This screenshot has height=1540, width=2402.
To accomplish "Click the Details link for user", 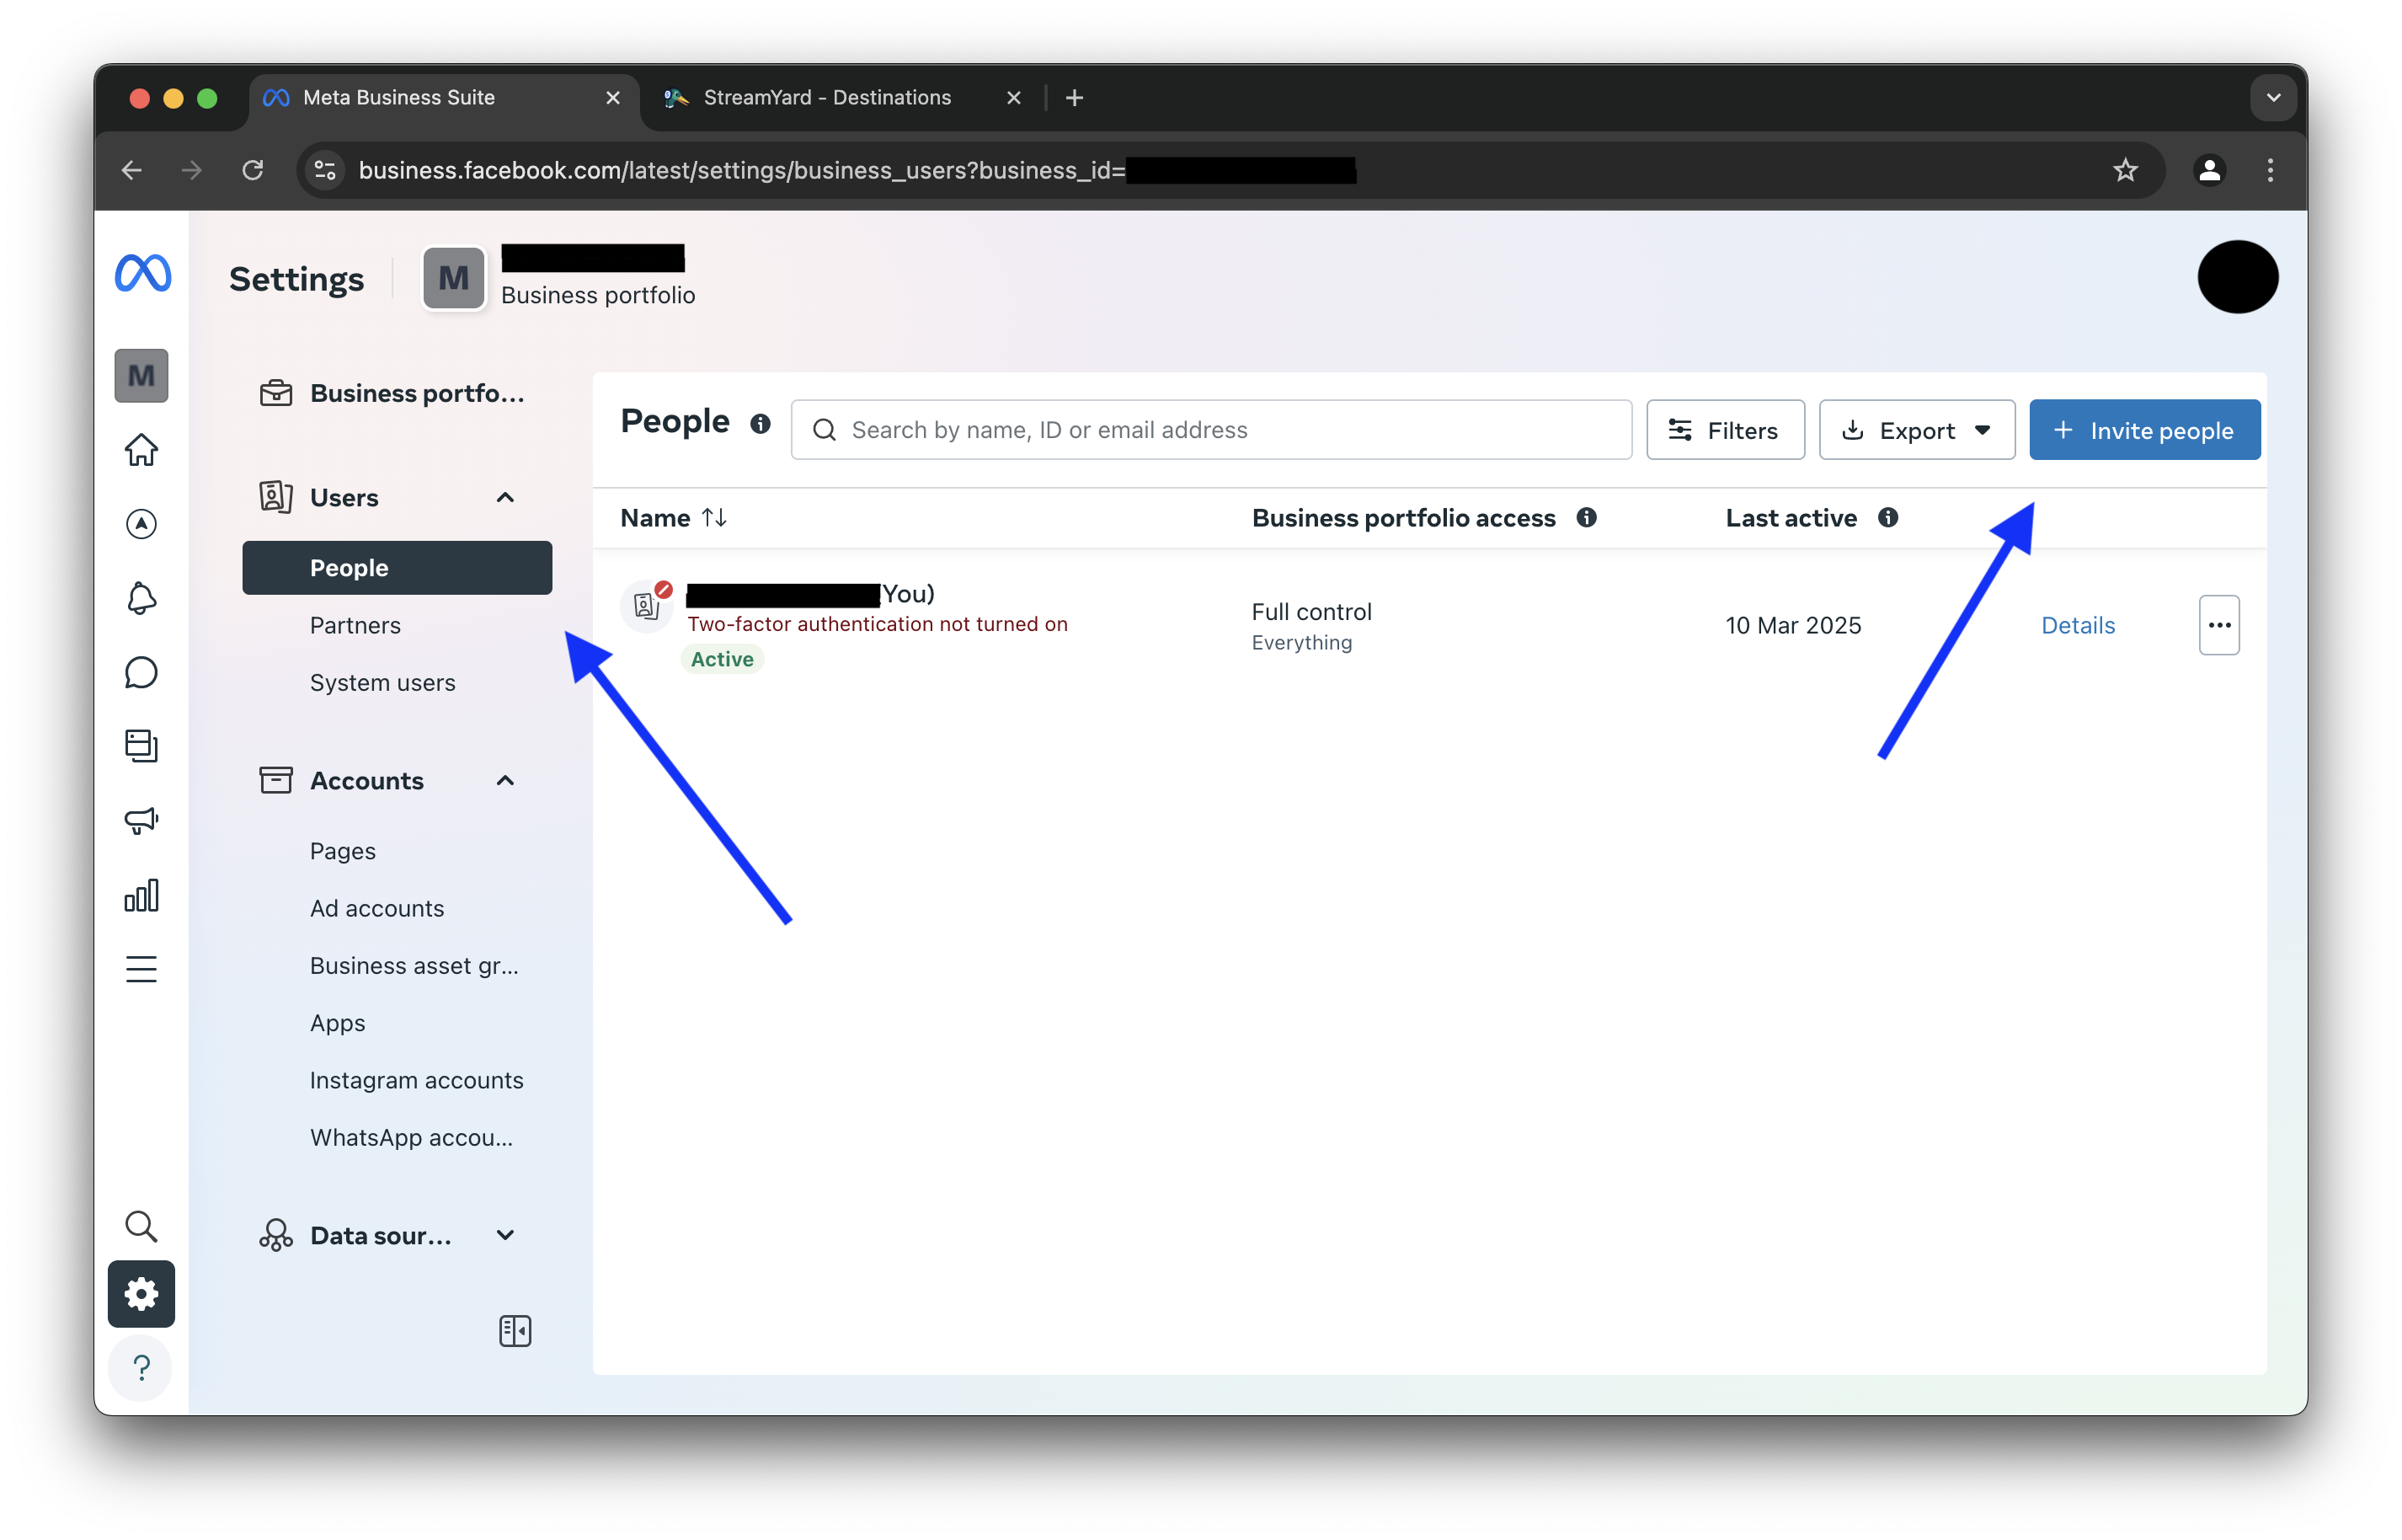I will [x=2078, y=623].
